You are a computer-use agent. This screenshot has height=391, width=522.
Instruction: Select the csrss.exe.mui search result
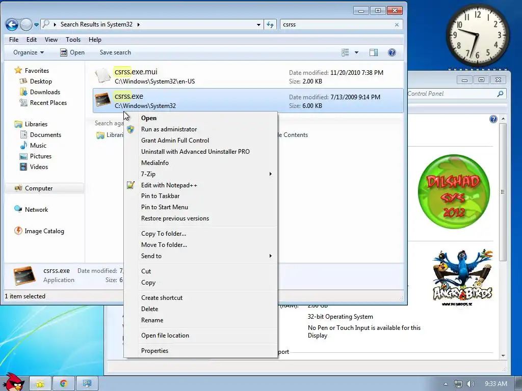(248, 76)
